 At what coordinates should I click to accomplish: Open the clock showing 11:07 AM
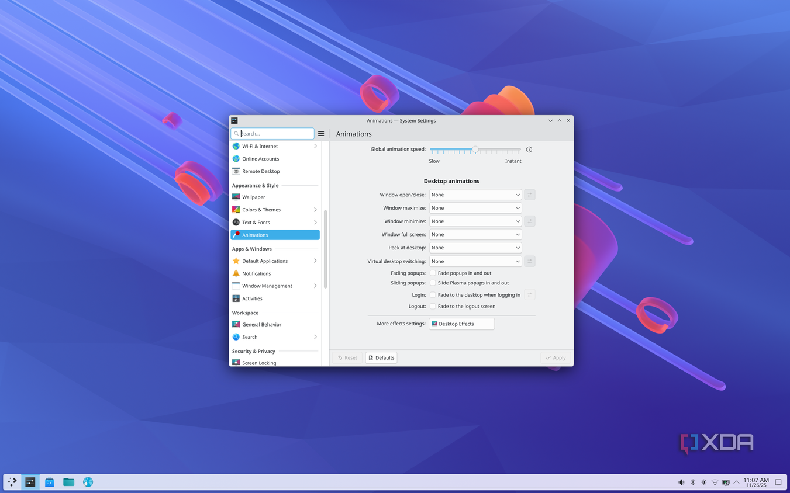pyautogui.click(x=756, y=482)
